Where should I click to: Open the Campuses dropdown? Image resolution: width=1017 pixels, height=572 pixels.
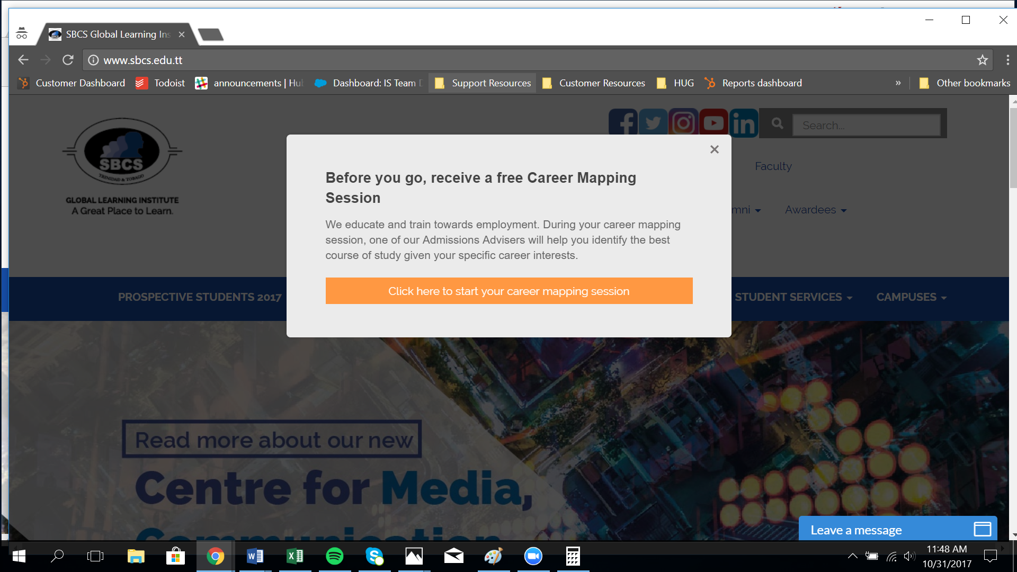(x=911, y=297)
